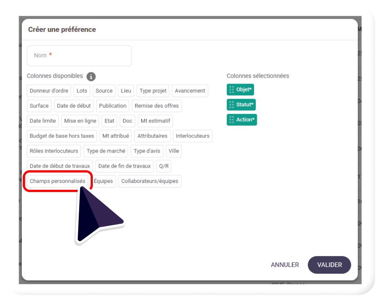The image size is (381, 301).
Task: Click the drag handle icon on Statut*
Action: (232, 105)
